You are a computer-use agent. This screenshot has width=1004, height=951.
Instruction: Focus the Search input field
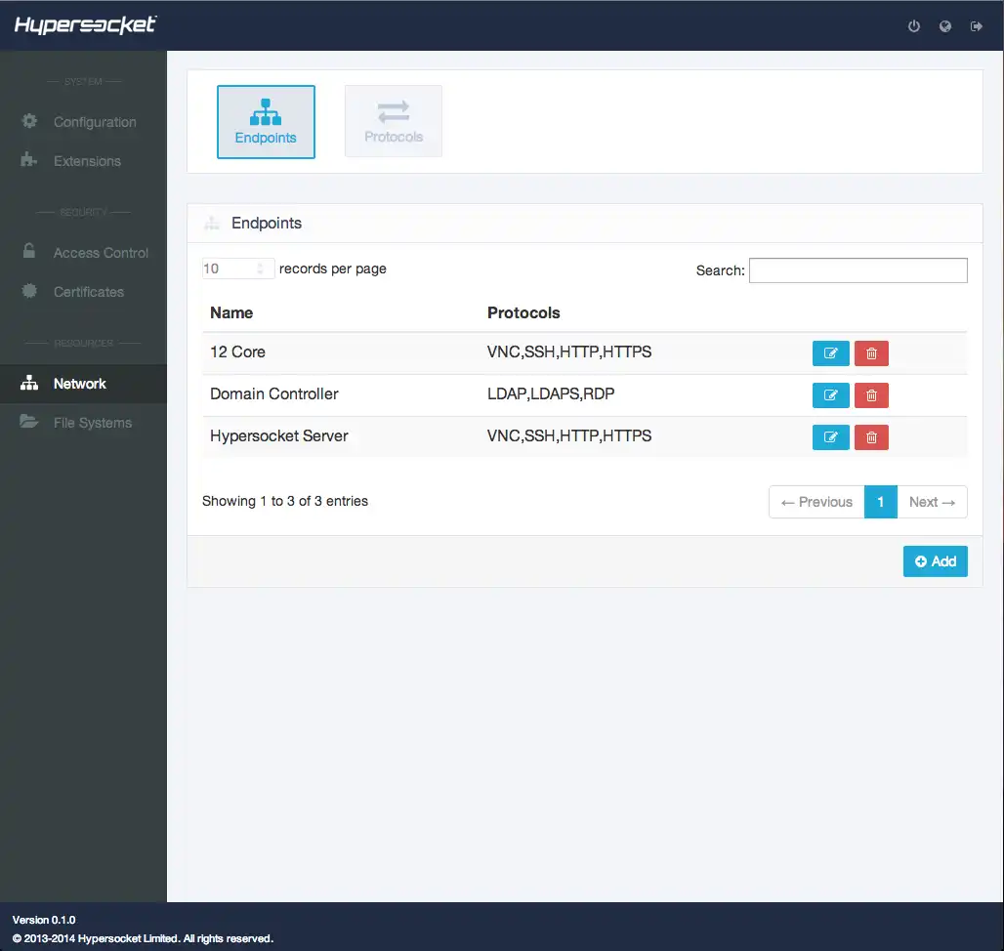pyautogui.click(x=858, y=270)
